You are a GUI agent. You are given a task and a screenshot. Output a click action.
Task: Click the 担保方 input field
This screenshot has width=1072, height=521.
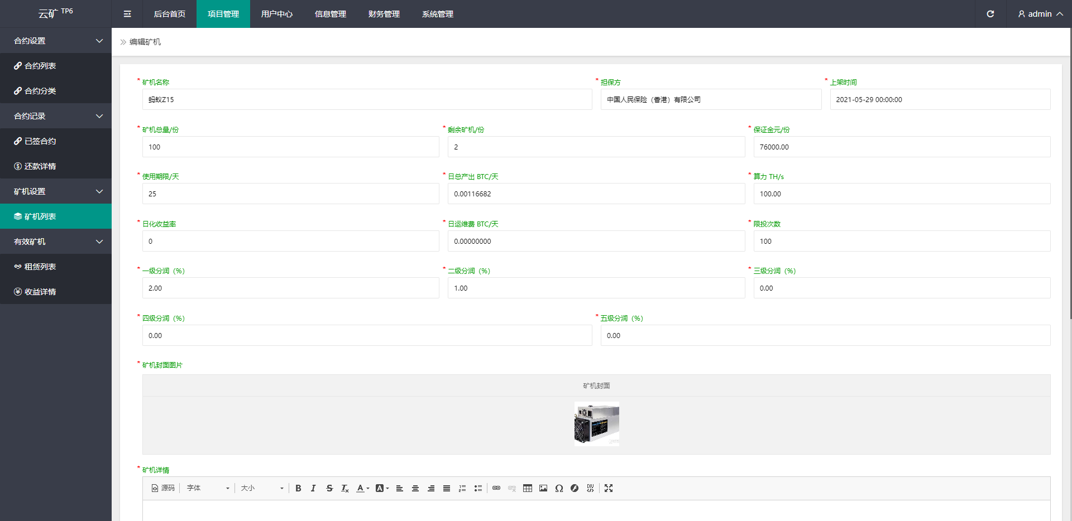coord(711,99)
